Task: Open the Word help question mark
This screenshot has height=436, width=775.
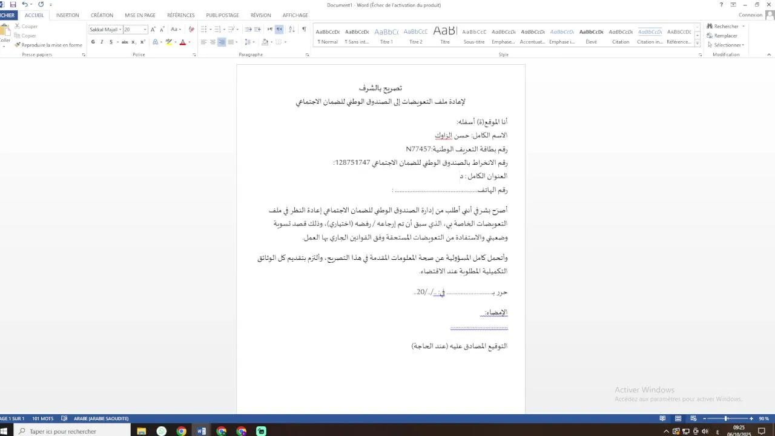Action: [x=721, y=5]
